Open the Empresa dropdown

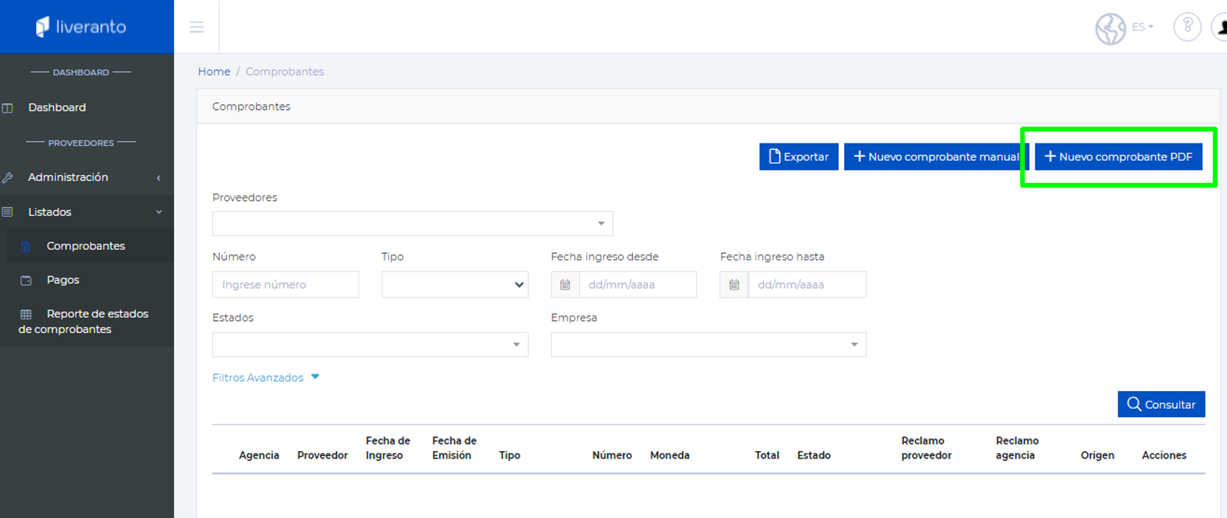[708, 345]
